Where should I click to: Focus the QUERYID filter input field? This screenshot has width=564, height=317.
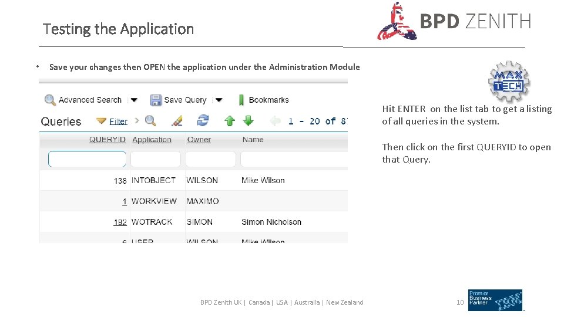click(x=87, y=159)
